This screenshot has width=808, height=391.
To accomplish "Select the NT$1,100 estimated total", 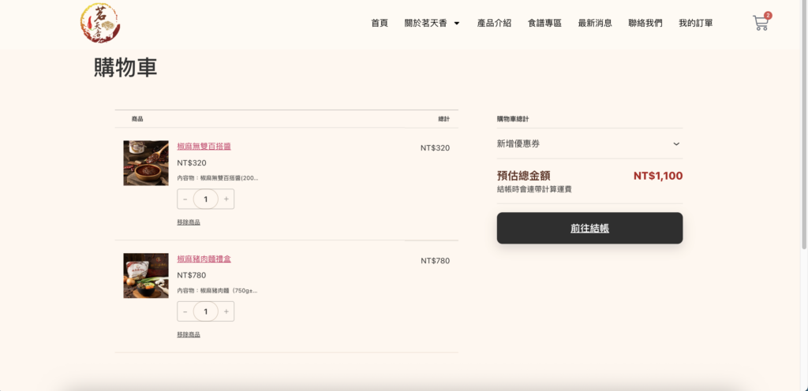I will point(658,176).
